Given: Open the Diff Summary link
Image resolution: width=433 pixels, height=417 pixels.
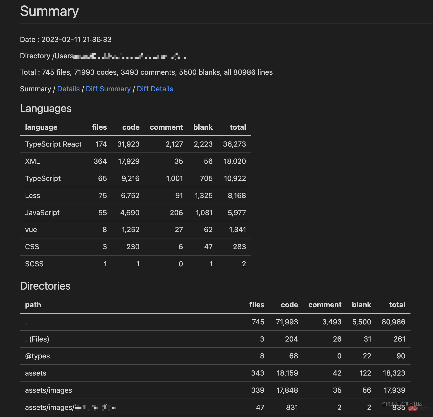Looking at the screenshot, I should coord(108,89).
